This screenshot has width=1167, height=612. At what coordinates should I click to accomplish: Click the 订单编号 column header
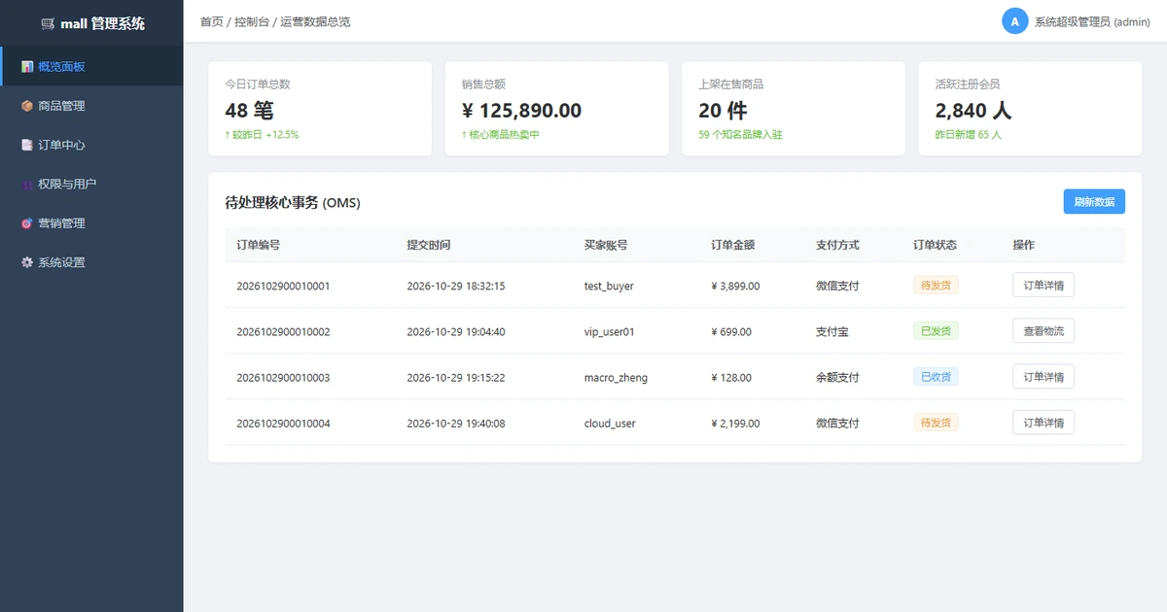pyautogui.click(x=258, y=245)
